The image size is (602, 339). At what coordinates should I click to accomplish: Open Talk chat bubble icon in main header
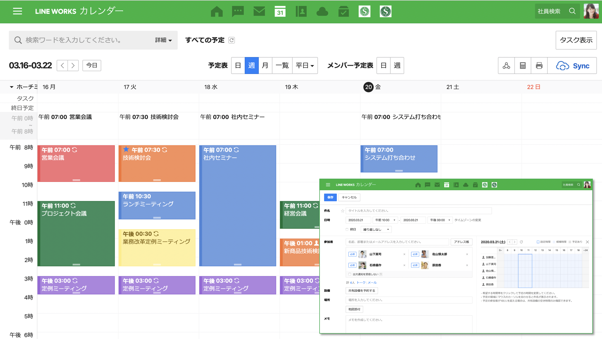point(238,12)
